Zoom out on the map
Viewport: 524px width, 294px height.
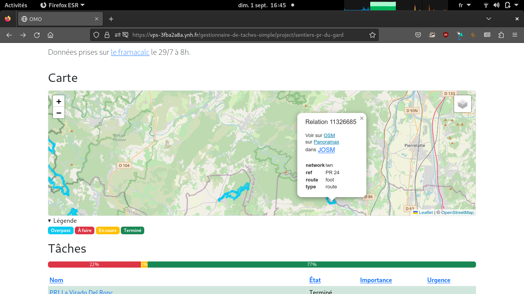pyautogui.click(x=59, y=113)
